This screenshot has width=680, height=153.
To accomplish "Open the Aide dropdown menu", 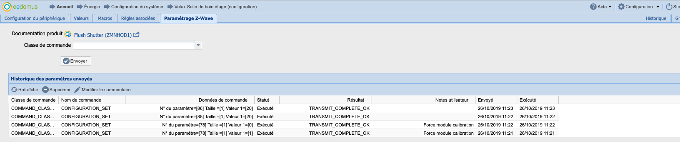I will click(601, 7).
